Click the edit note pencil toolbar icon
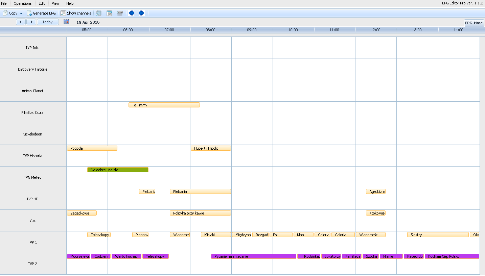The width and height of the screenshot is (485, 276). pos(109,13)
